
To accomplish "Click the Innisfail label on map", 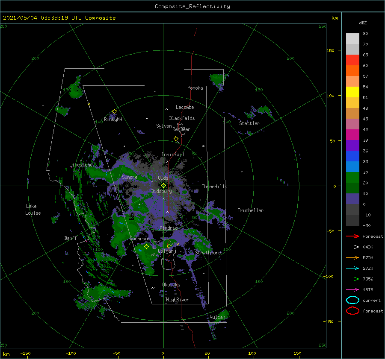I will [173, 155].
